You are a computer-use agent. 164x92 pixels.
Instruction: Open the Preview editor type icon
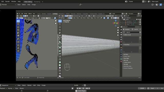point(1,5)
